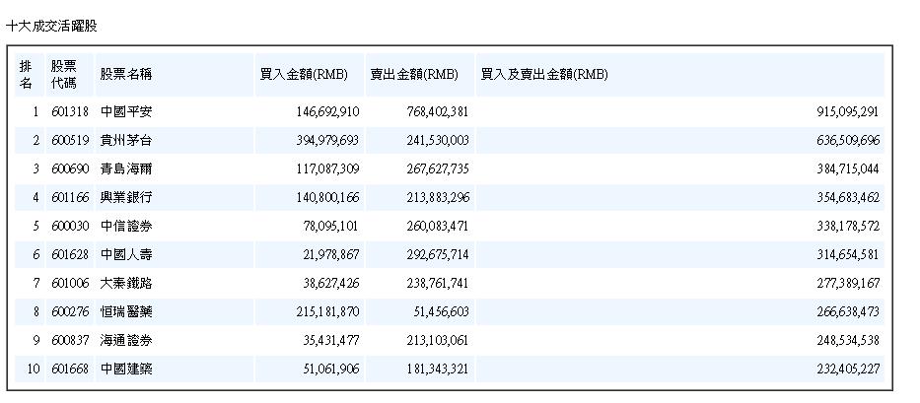Click stock code 600690

[x=70, y=168]
